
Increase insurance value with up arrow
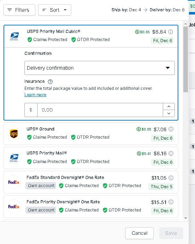click(169, 106)
